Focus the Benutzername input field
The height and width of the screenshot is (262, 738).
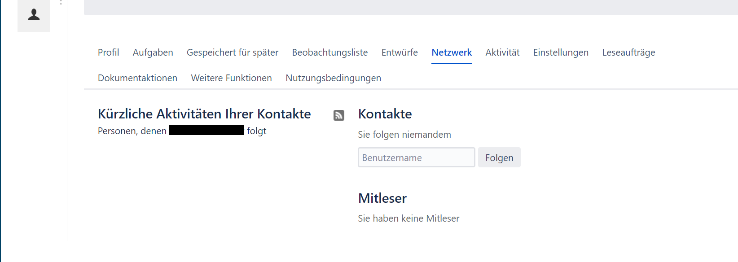pyautogui.click(x=416, y=157)
